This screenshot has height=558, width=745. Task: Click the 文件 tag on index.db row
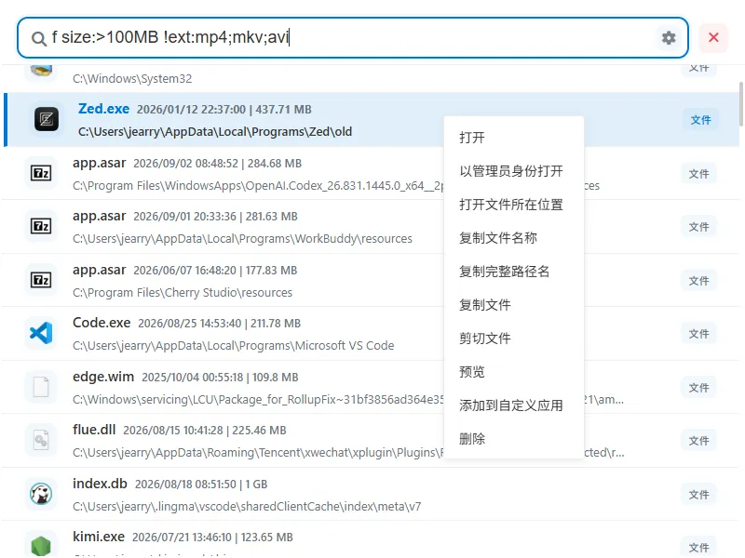699,495
